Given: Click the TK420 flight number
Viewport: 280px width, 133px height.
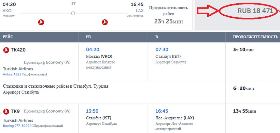Looking at the screenshot, I should pyautogui.click(x=18, y=50).
